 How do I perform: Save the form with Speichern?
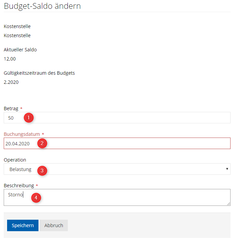tap(23, 225)
